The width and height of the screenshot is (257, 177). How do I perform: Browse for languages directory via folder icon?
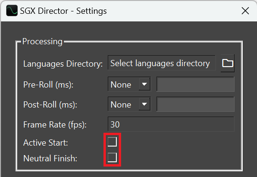click(x=227, y=63)
